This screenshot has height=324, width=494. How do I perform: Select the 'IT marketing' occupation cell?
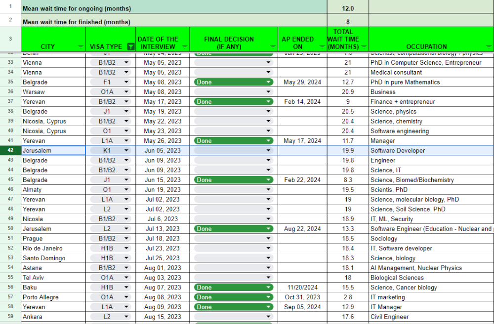[x=431, y=297]
